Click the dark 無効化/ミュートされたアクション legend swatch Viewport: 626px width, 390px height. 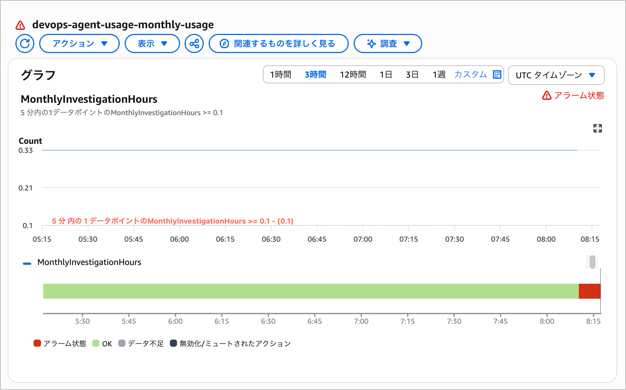173,343
